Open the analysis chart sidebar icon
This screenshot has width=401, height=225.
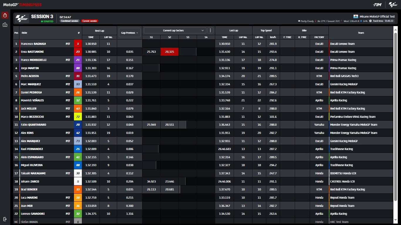tap(5, 25)
